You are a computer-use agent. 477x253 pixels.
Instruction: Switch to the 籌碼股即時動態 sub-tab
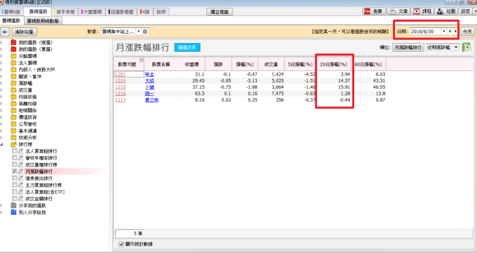coord(43,21)
